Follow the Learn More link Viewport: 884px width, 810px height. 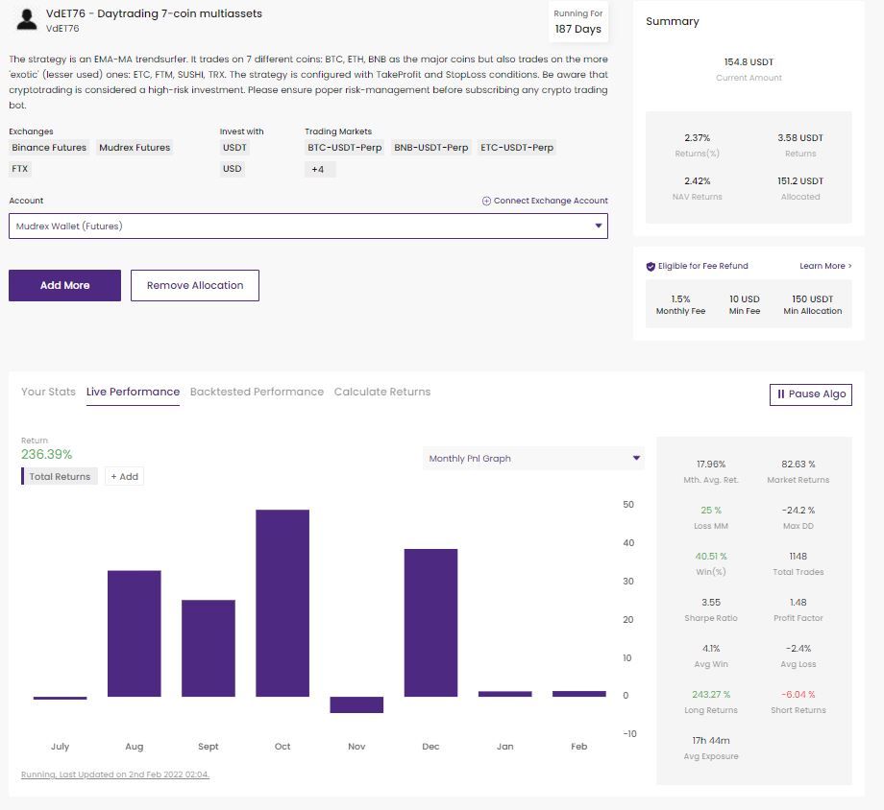pos(825,266)
